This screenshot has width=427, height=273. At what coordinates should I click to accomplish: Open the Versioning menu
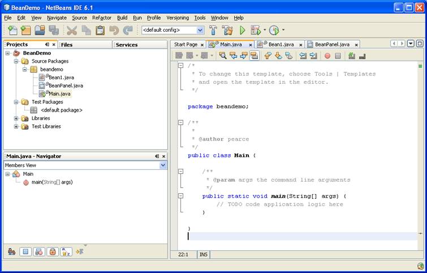click(x=178, y=18)
